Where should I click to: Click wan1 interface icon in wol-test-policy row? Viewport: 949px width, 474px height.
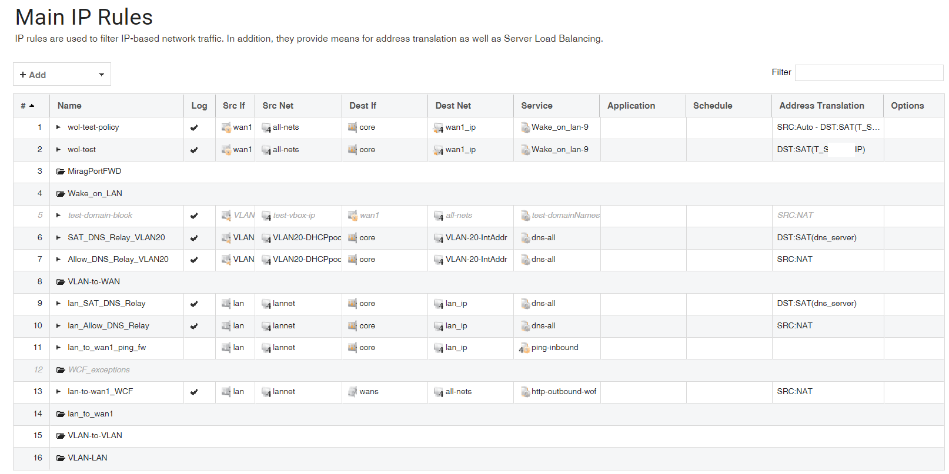226,127
